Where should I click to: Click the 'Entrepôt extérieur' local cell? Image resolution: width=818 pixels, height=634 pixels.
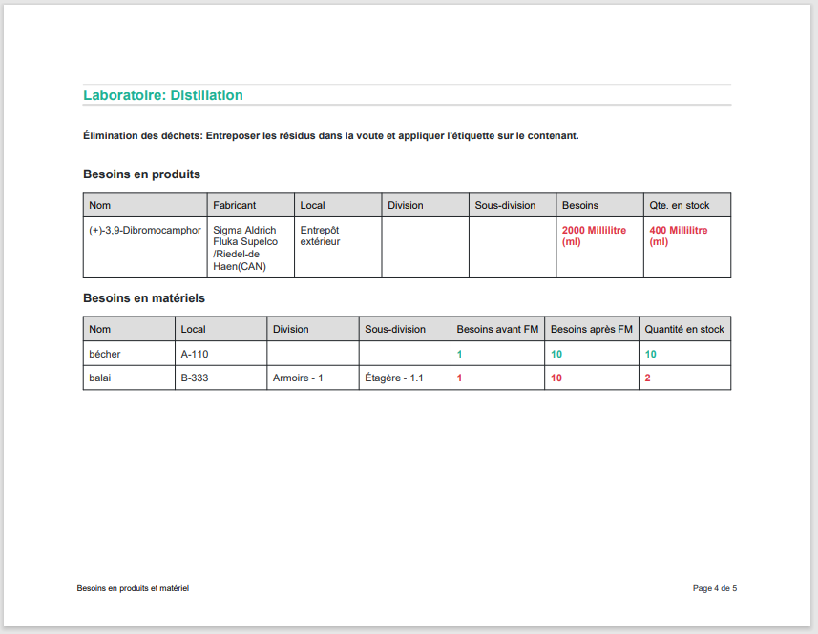pos(338,247)
